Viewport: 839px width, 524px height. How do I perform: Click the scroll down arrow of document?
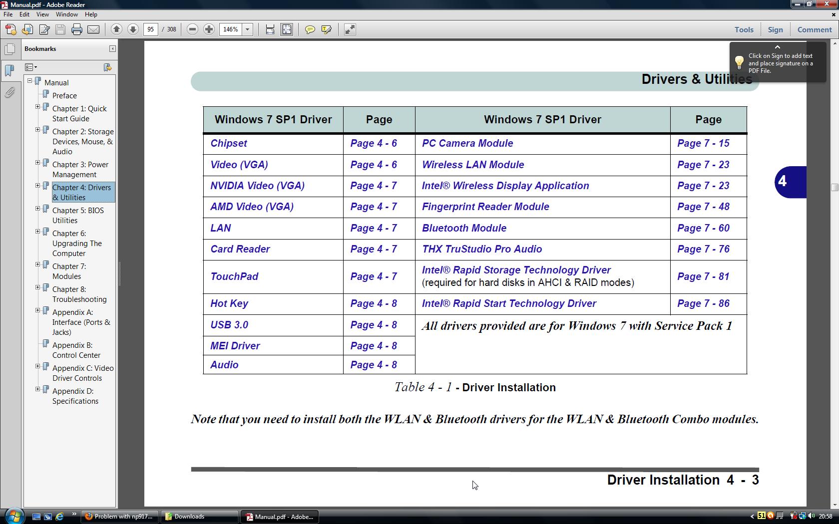point(834,505)
